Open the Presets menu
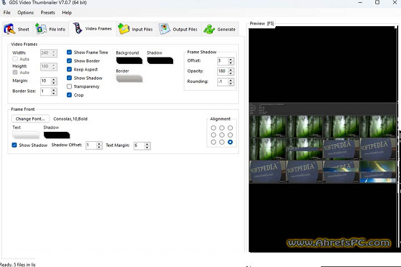The width and height of the screenshot is (401, 267). tap(48, 13)
